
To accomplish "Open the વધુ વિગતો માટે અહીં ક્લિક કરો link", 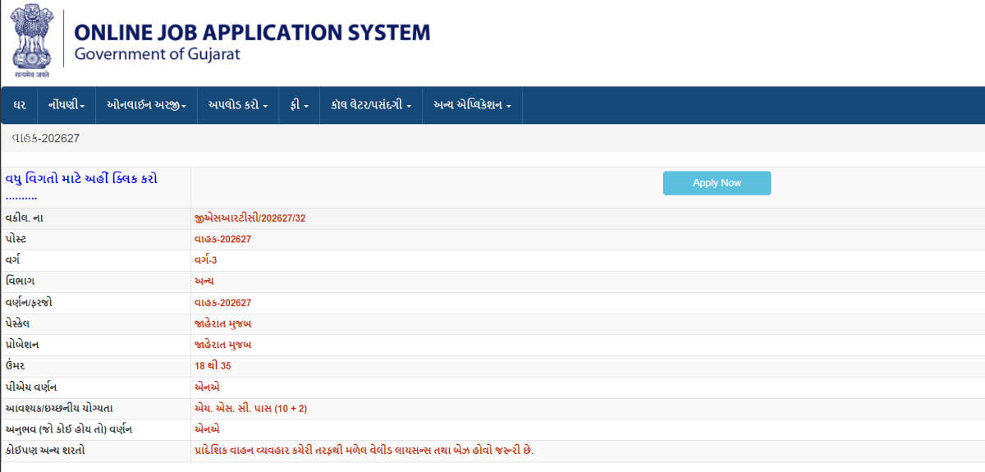I will coord(81,186).
